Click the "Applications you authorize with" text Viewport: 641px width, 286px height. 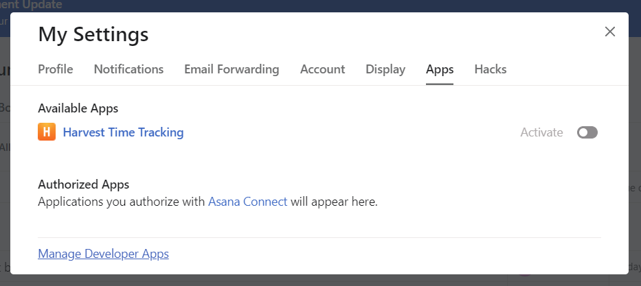click(x=122, y=202)
